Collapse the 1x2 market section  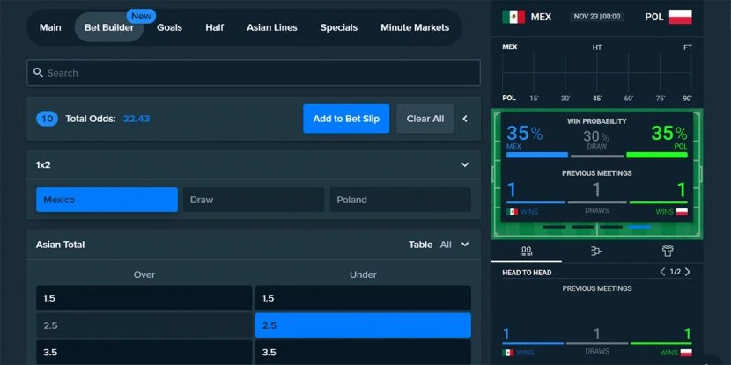coord(465,164)
